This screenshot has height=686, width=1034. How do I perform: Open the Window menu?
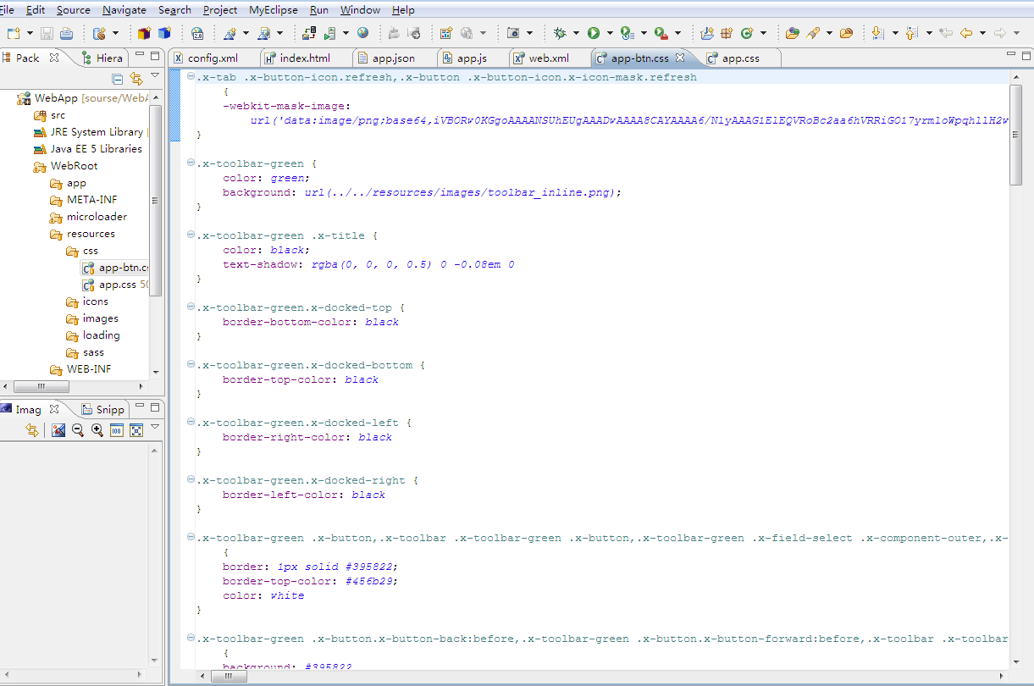coord(360,10)
